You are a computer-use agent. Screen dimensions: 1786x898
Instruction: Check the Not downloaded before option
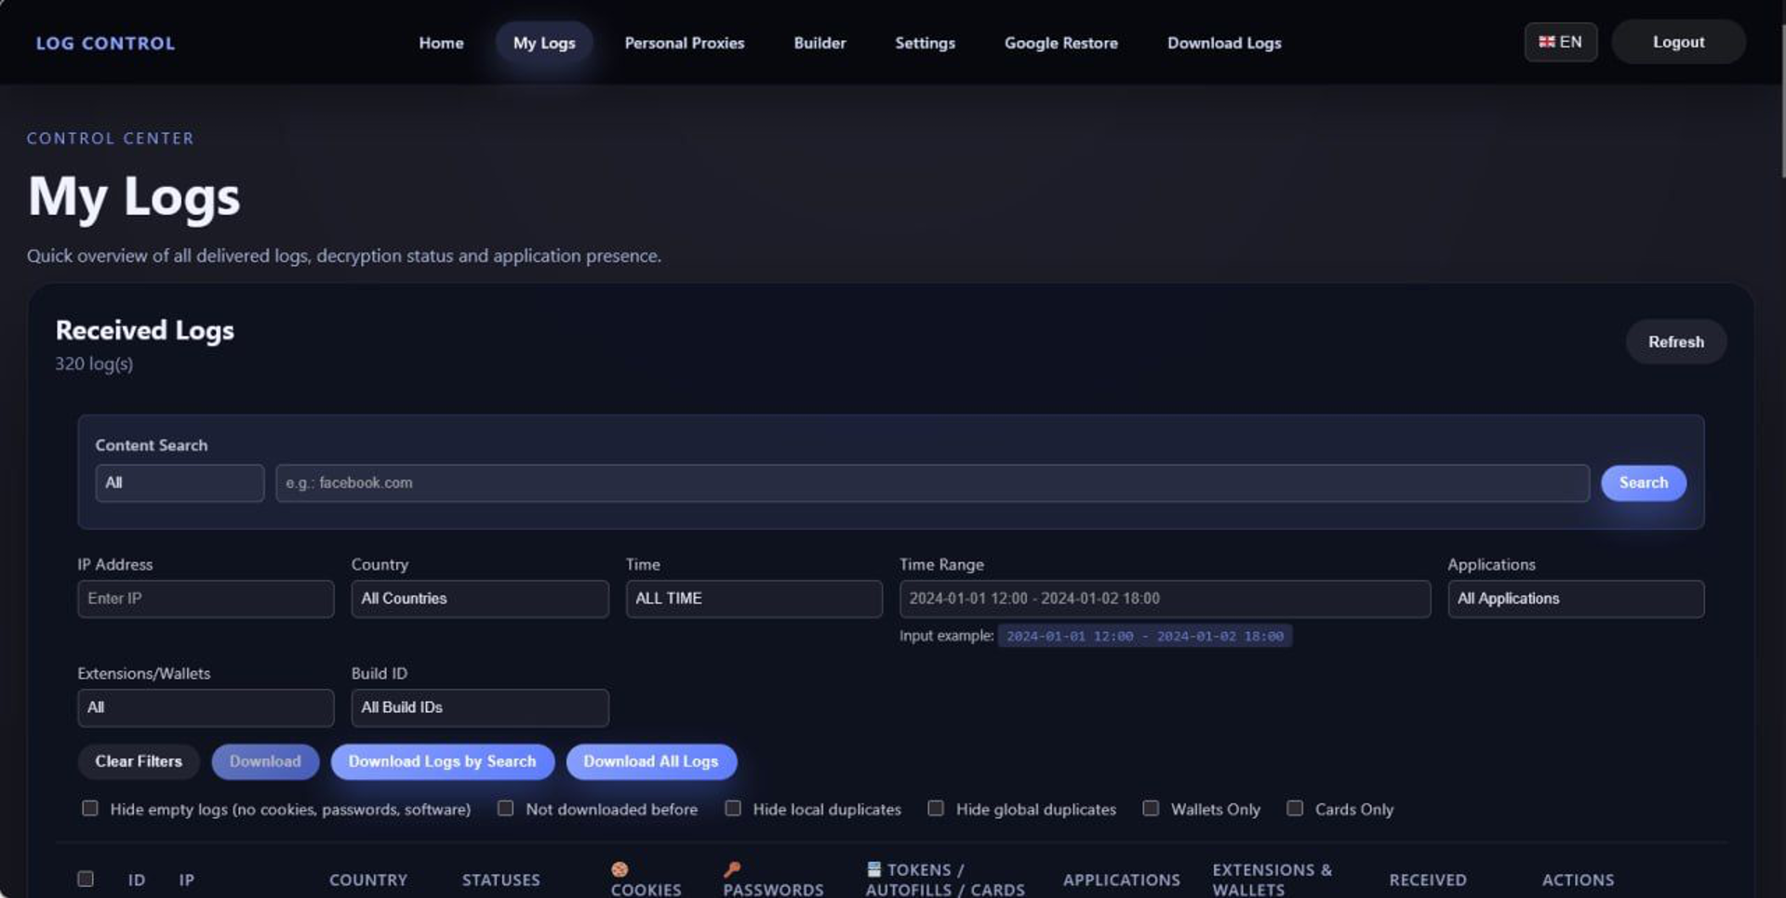click(505, 808)
